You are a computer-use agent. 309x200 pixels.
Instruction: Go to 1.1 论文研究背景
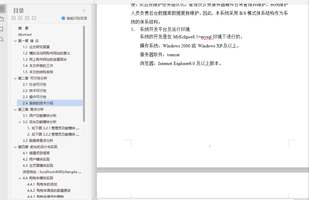click(36, 47)
